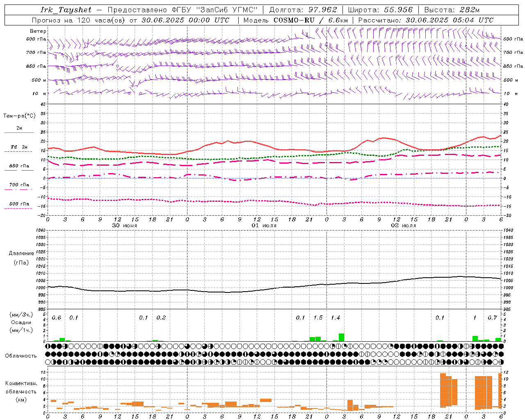Click the (мм/3ч.) unit label

[21, 315]
